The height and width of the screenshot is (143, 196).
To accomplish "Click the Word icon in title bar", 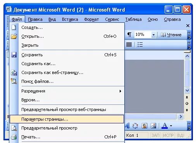I will (9, 10).
